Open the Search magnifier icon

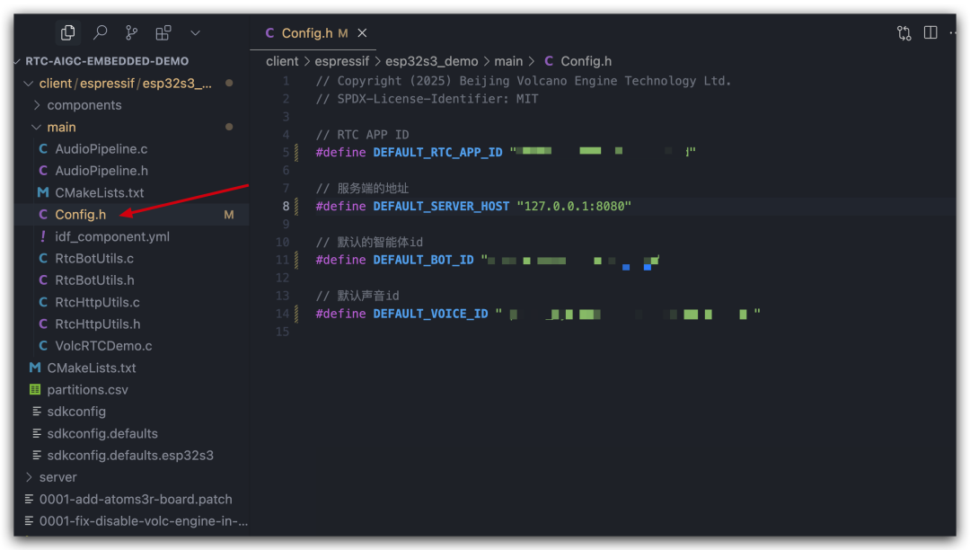101,32
